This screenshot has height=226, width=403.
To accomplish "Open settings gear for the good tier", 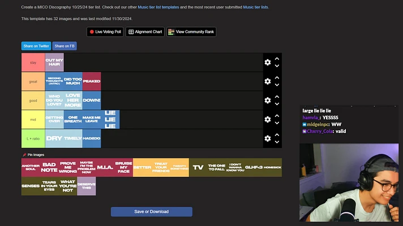I will tap(268, 101).
